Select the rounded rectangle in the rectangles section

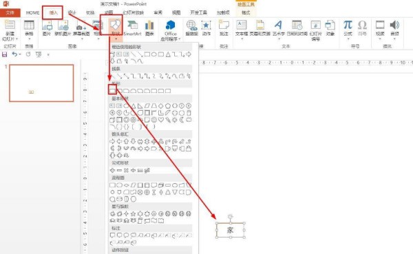click(x=120, y=91)
